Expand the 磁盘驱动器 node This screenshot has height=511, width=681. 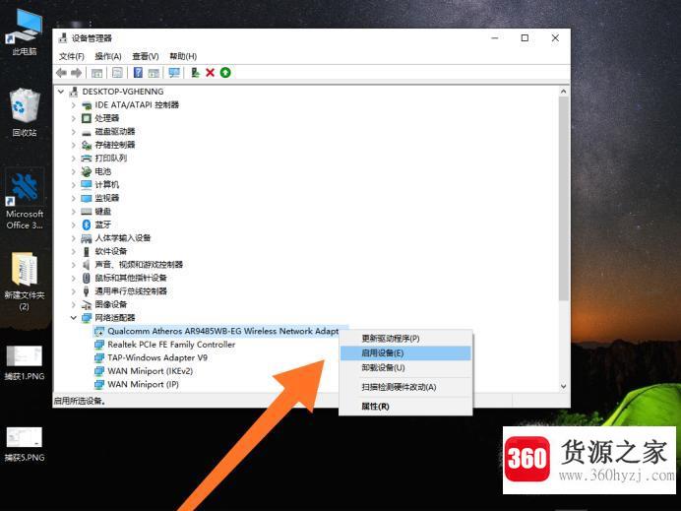74,132
